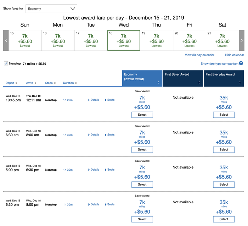Select Tuesday December 17 fare cell
This screenshot has width=248, height=226.
(91, 40)
